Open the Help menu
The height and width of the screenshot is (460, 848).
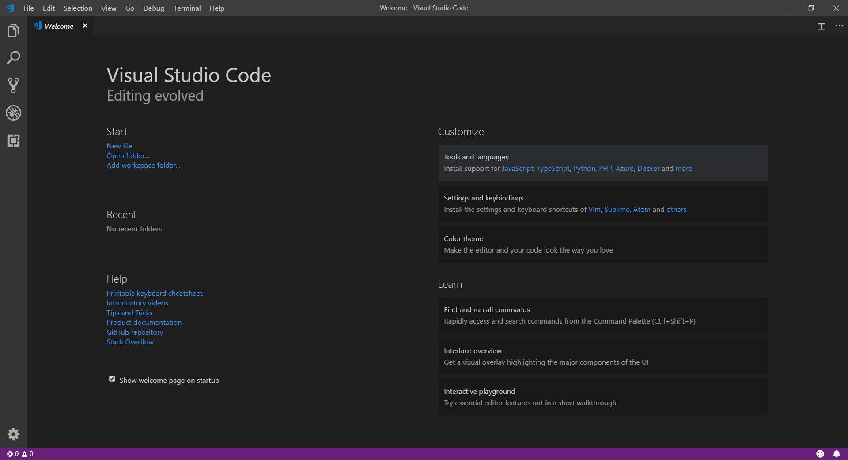tap(217, 8)
